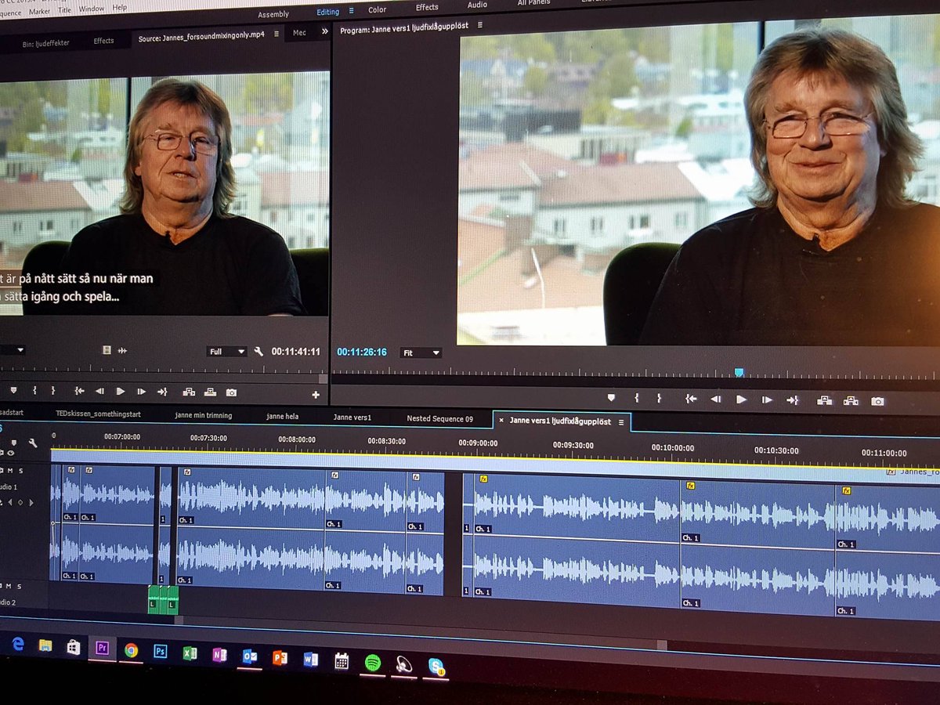Switch to TEDskissen_somethingstart sequence tab
Image resolution: width=940 pixels, height=705 pixels.
tap(98, 414)
